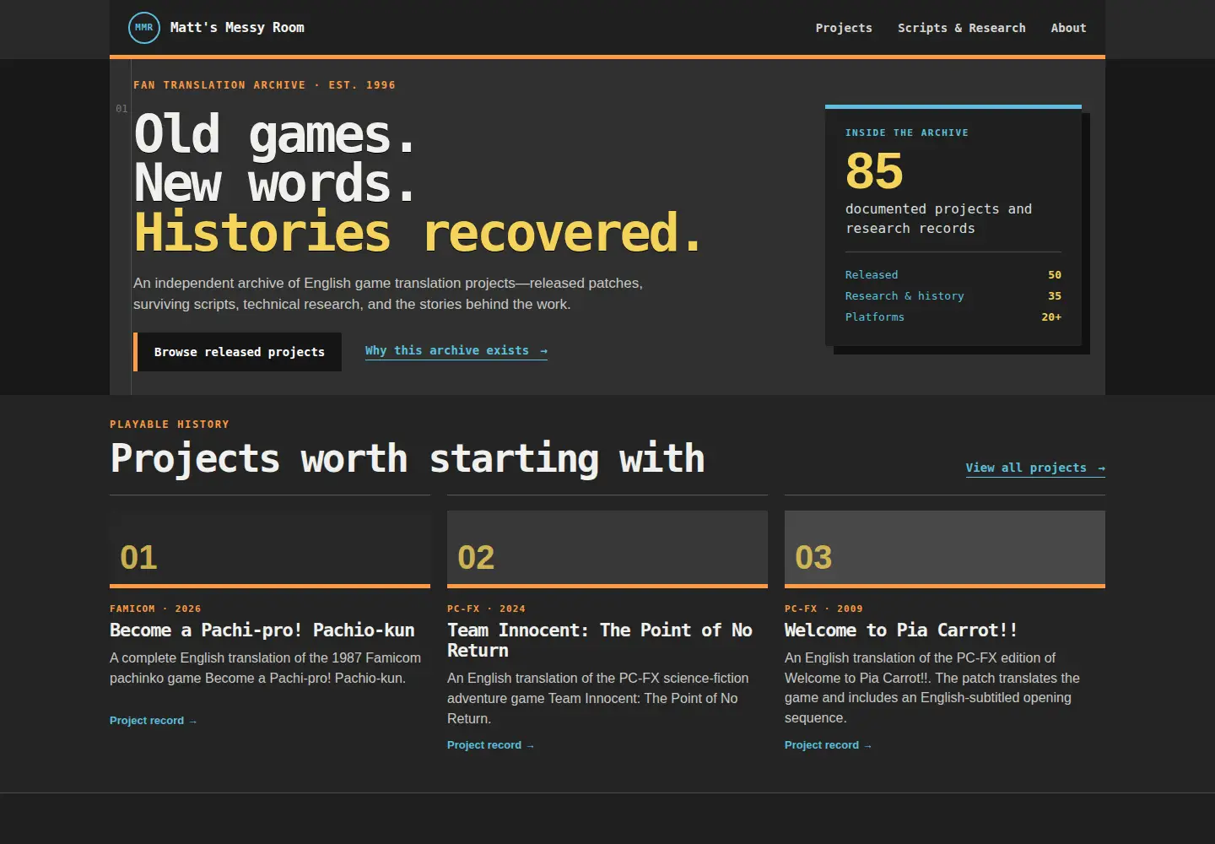Follow the Why this archive exists link
The image size is (1215, 844).
456,350
